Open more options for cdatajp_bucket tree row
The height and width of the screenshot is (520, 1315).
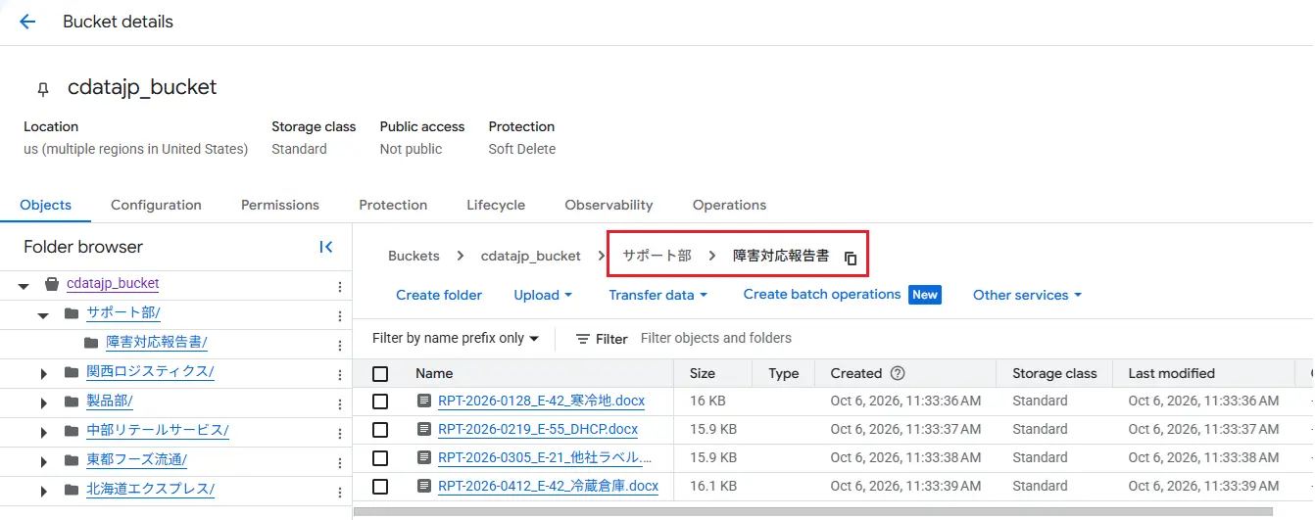click(x=340, y=286)
